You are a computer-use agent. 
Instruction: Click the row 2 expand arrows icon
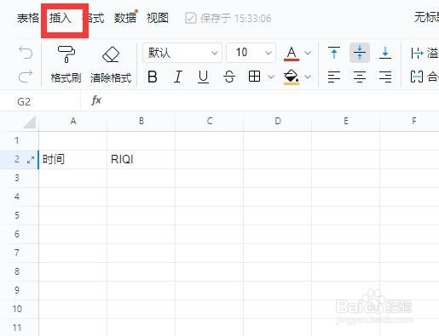31,160
